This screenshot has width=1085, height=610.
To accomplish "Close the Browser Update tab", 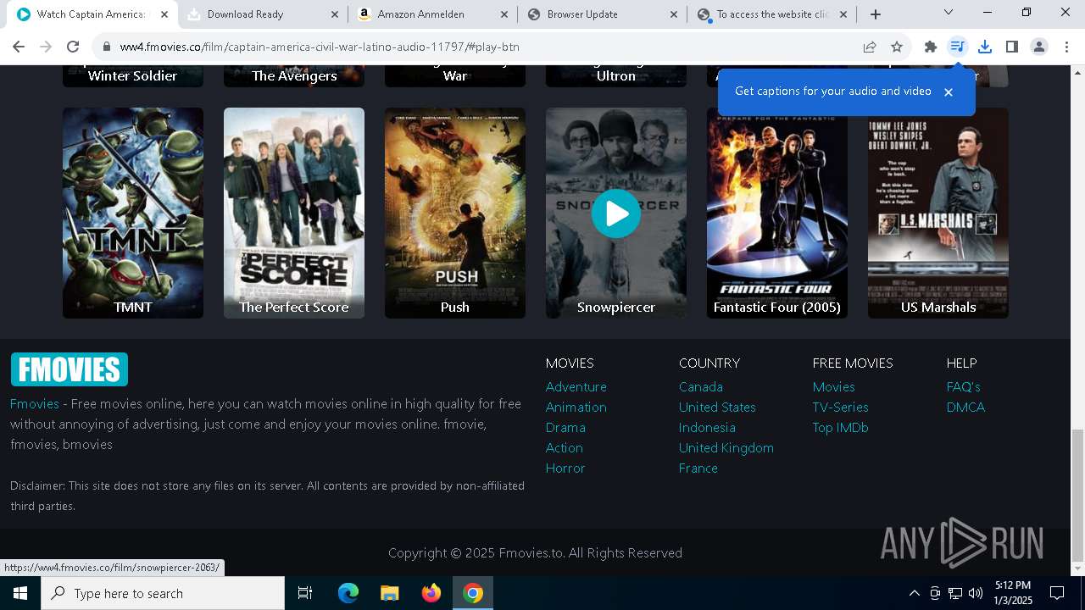I will (x=674, y=14).
